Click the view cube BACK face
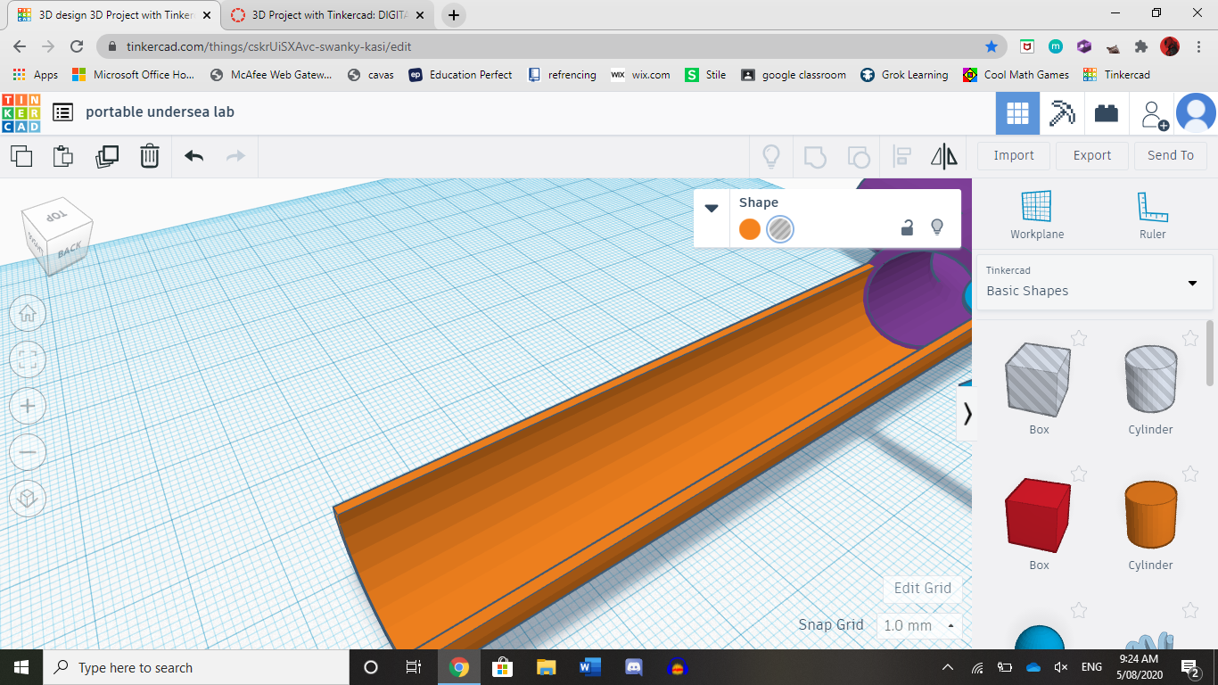The height and width of the screenshot is (685, 1218). 70,249
